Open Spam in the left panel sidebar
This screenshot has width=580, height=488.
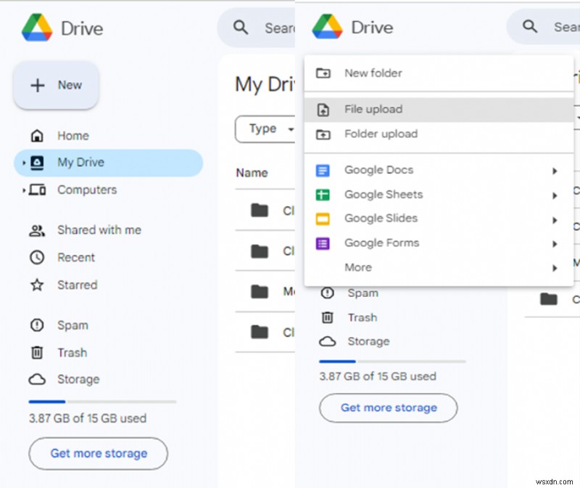[x=59, y=325]
